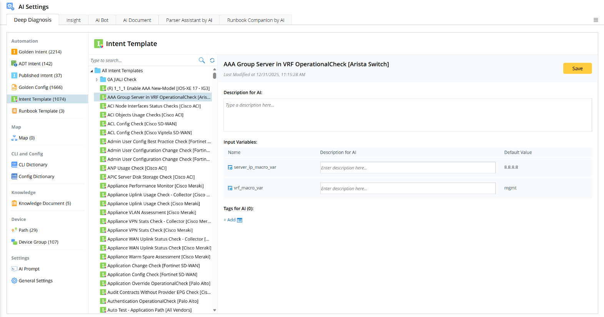Viewport: 604px width, 317px height.
Task: Click the vrf_macro_var description input field
Action: click(x=408, y=188)
